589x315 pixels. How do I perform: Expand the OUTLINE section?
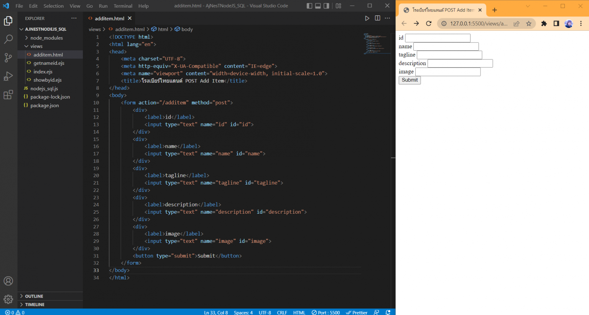click(34, 296)
